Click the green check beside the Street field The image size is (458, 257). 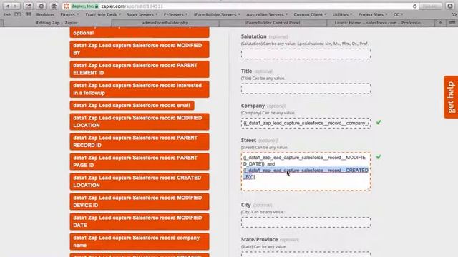coord(379,157)
